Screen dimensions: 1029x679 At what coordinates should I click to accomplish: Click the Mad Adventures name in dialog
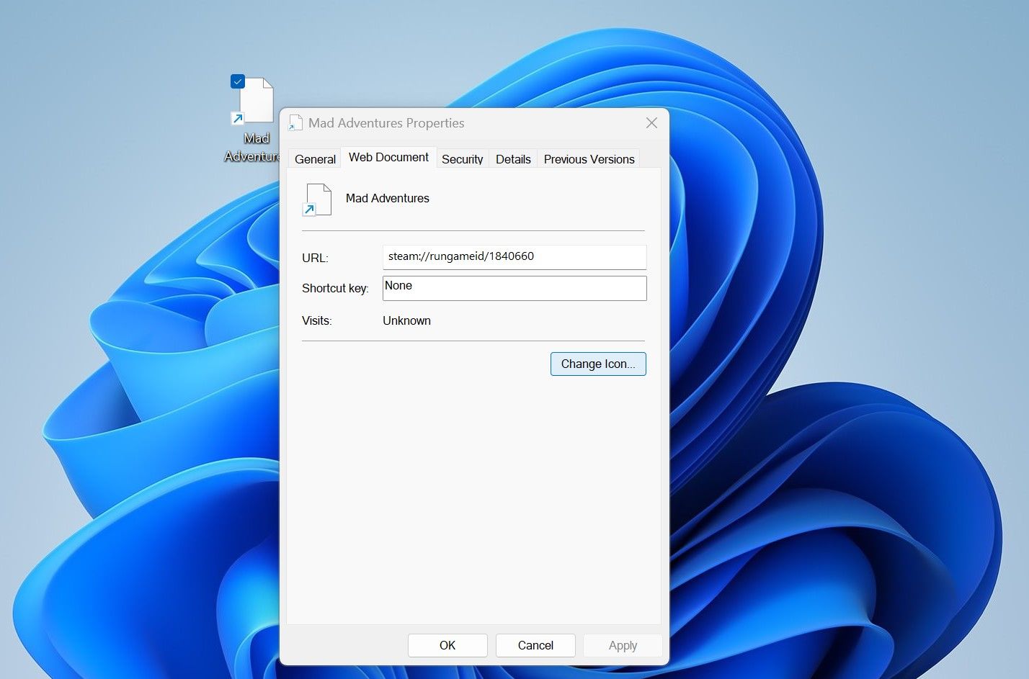click(388, 198)
